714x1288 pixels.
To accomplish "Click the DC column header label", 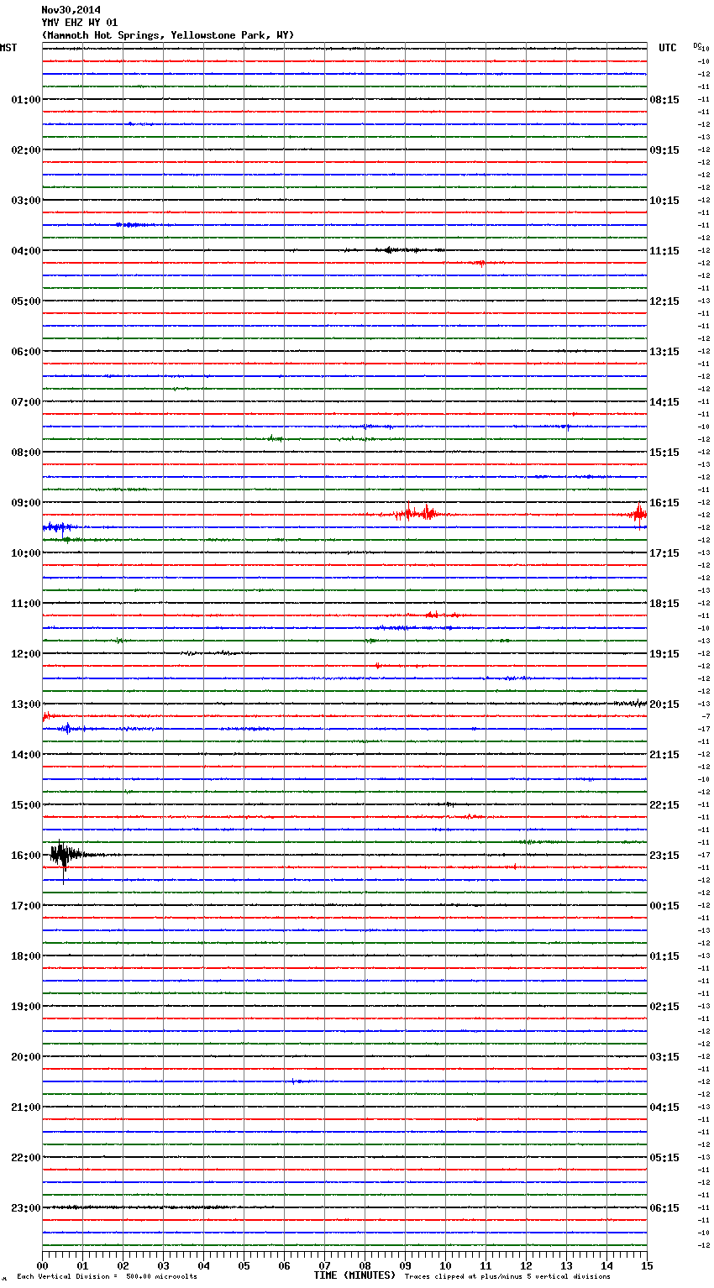I will pyautogui.click(x=697, y=45).
